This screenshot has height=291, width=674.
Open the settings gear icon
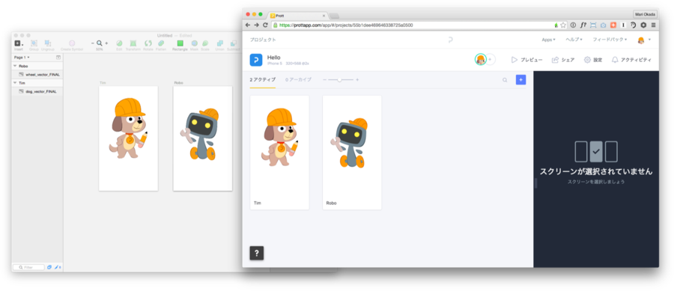pyautogui.click(x=587, y=60)
